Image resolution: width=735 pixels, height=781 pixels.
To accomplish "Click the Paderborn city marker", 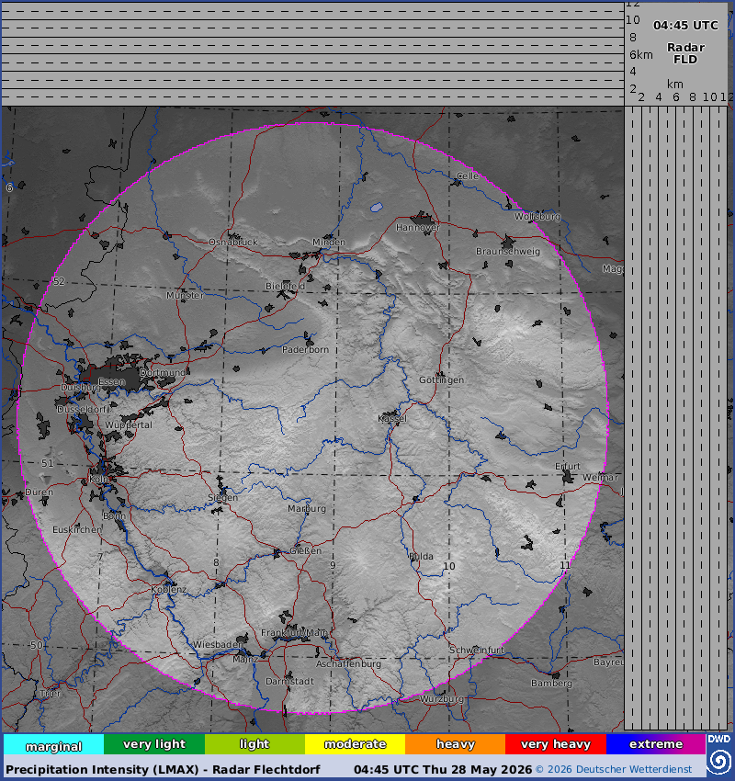I will click(310, 340).
